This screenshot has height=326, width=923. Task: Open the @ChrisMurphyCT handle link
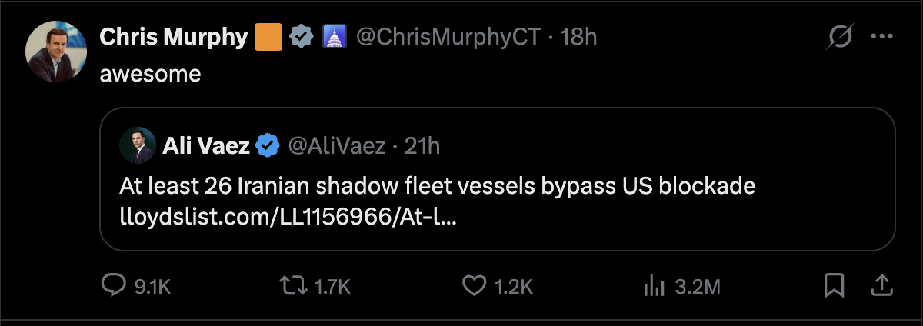[x=448, y=36]
